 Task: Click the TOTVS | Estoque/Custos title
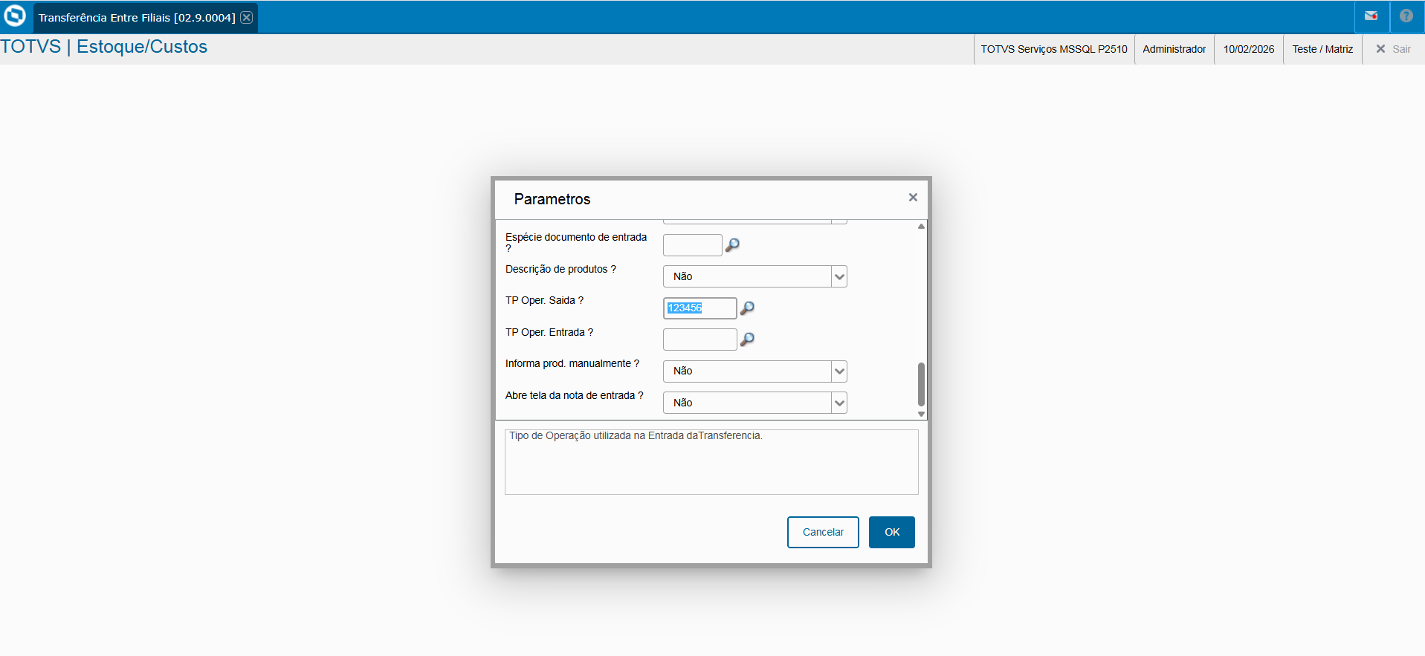(104, 47)
